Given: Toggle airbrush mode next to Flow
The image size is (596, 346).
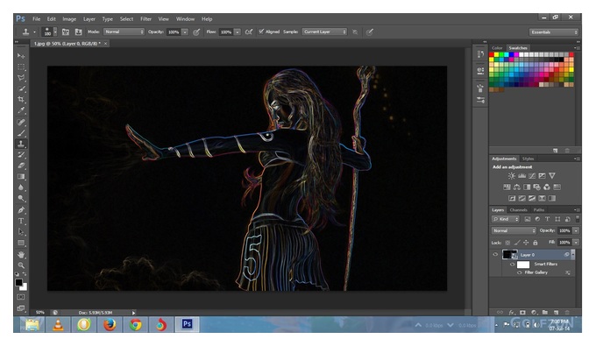Looking at the screenshot, I should point(249,32).
